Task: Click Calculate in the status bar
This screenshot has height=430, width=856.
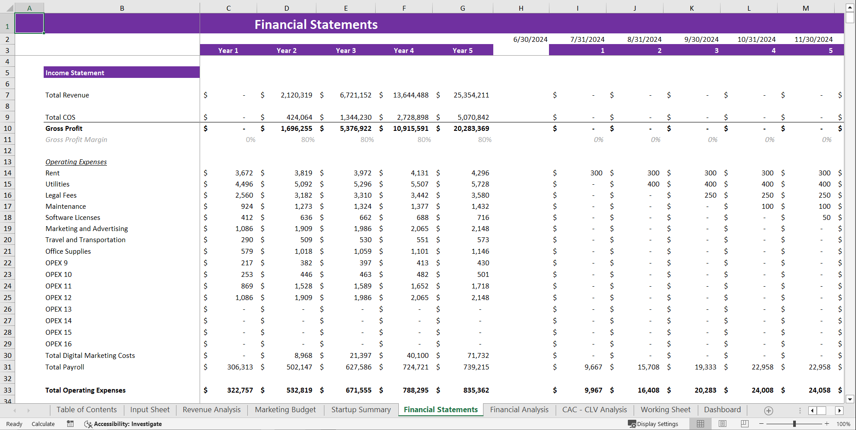Action: [x=43, y=424]
